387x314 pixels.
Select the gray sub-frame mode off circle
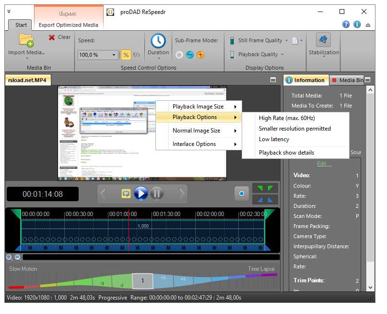(x=179, y=55)
